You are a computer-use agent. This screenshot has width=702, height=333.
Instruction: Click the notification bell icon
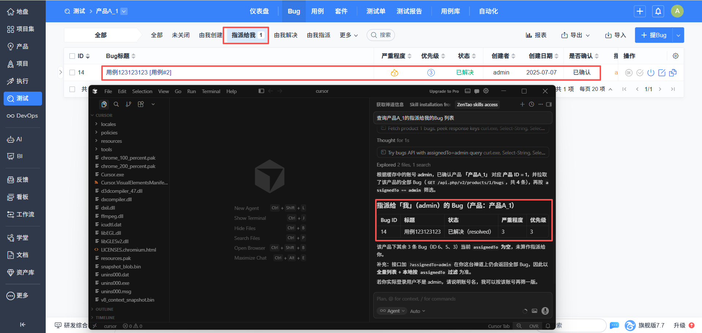(x=658, y=11)
